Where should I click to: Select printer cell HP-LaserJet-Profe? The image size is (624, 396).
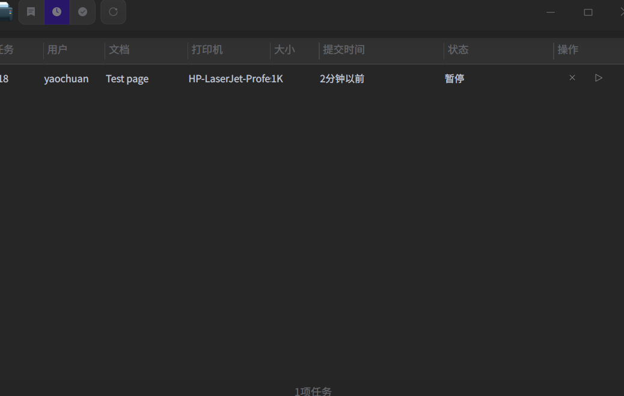230,79
